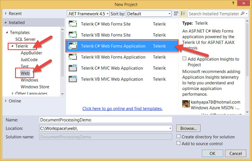Enable Add Application Insights to Project
The width and height of the screenshot is (252, 161).
tap(184, 59)
